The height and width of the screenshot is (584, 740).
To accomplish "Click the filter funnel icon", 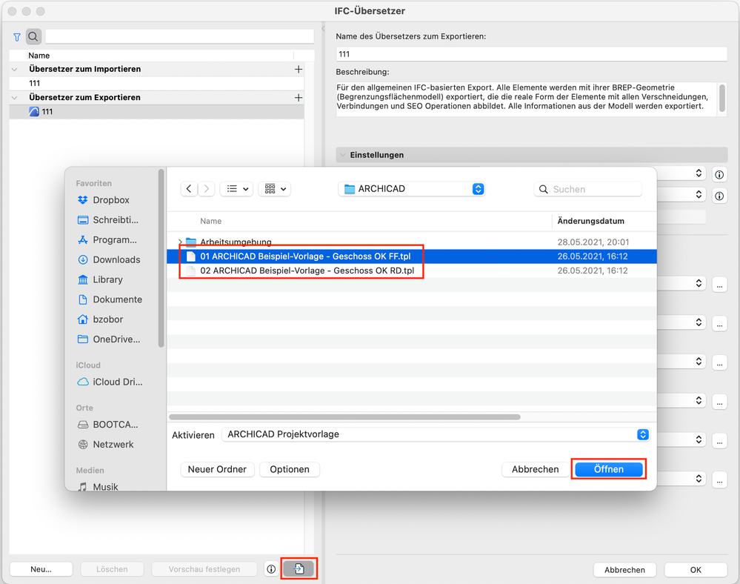I will 17,37.
